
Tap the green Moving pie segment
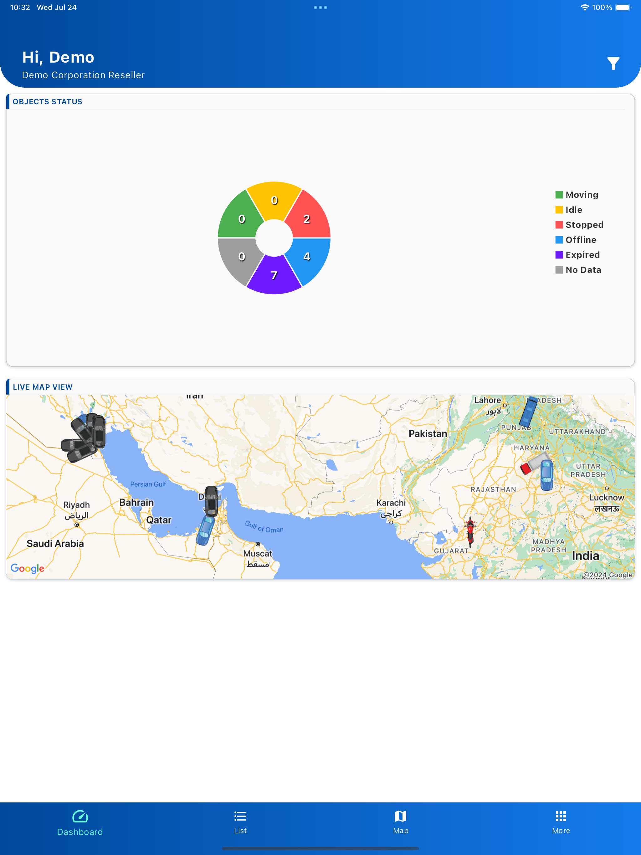pyautogui.click(x=241, y=219)
